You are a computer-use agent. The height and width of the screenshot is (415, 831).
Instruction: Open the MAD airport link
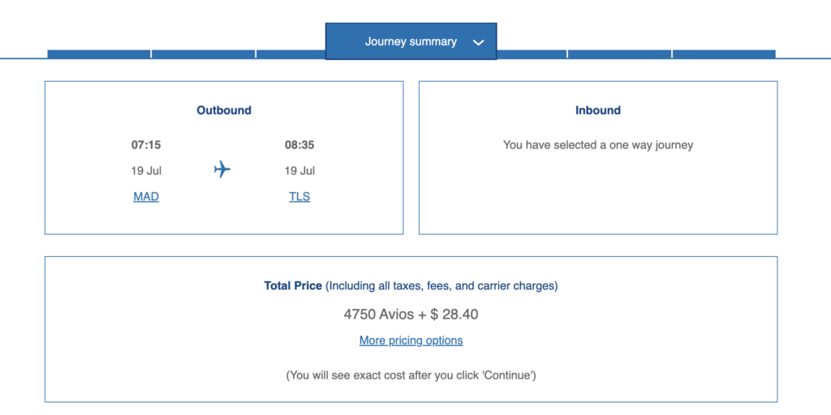[x=146, y=196]
